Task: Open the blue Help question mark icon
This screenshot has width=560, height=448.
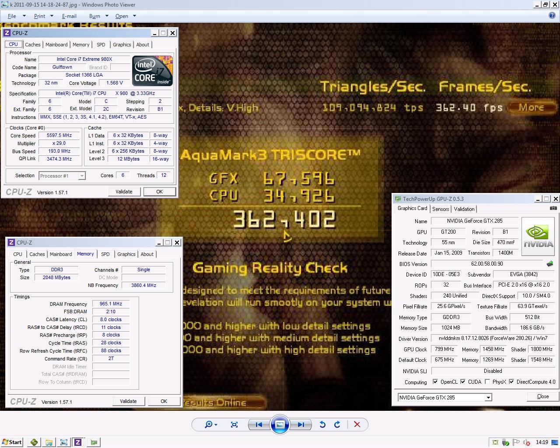Action: 552,16
